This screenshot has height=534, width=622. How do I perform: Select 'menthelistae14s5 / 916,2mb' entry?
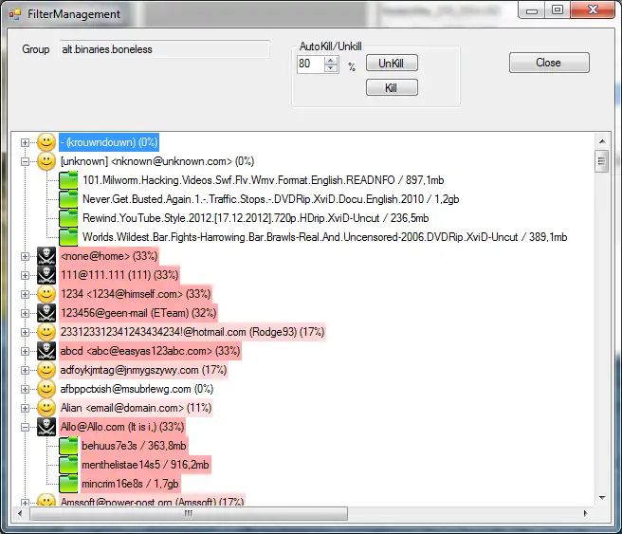[x=146, y=465]
